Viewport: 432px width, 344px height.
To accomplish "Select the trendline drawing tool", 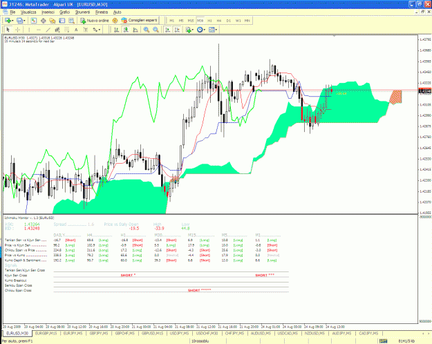I will (x=48, y=30).
